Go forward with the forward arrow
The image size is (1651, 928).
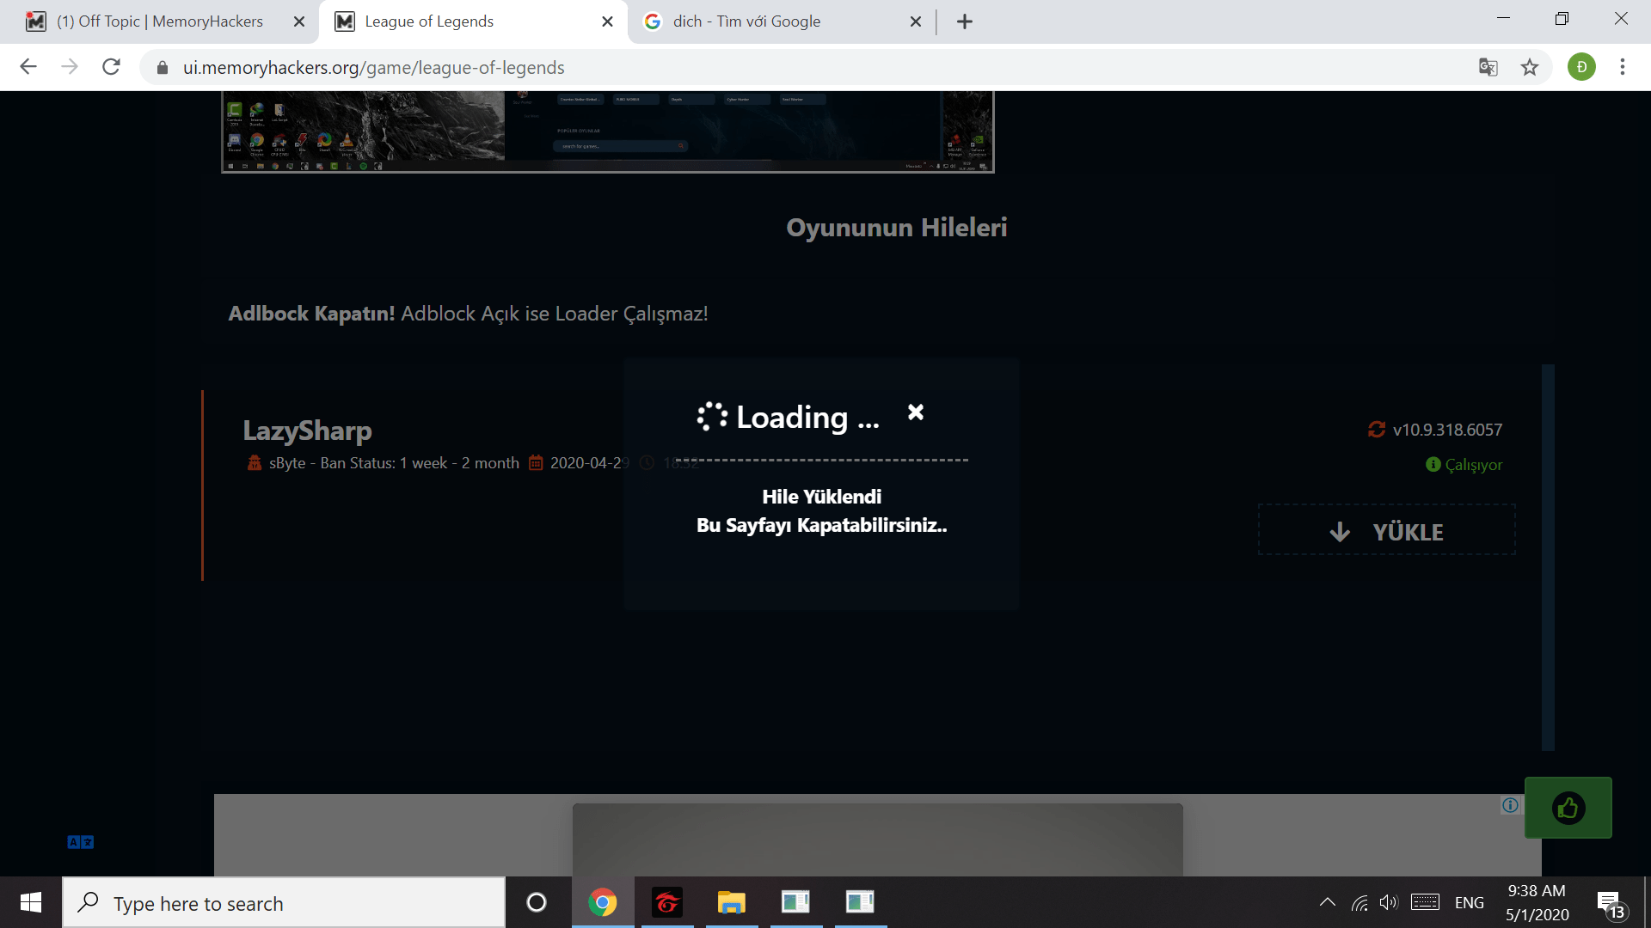(x=70, y=67)
